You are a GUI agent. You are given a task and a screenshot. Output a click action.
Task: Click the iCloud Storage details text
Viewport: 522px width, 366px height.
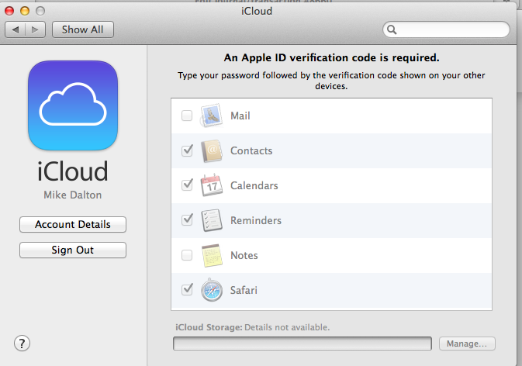coord(253,327)
